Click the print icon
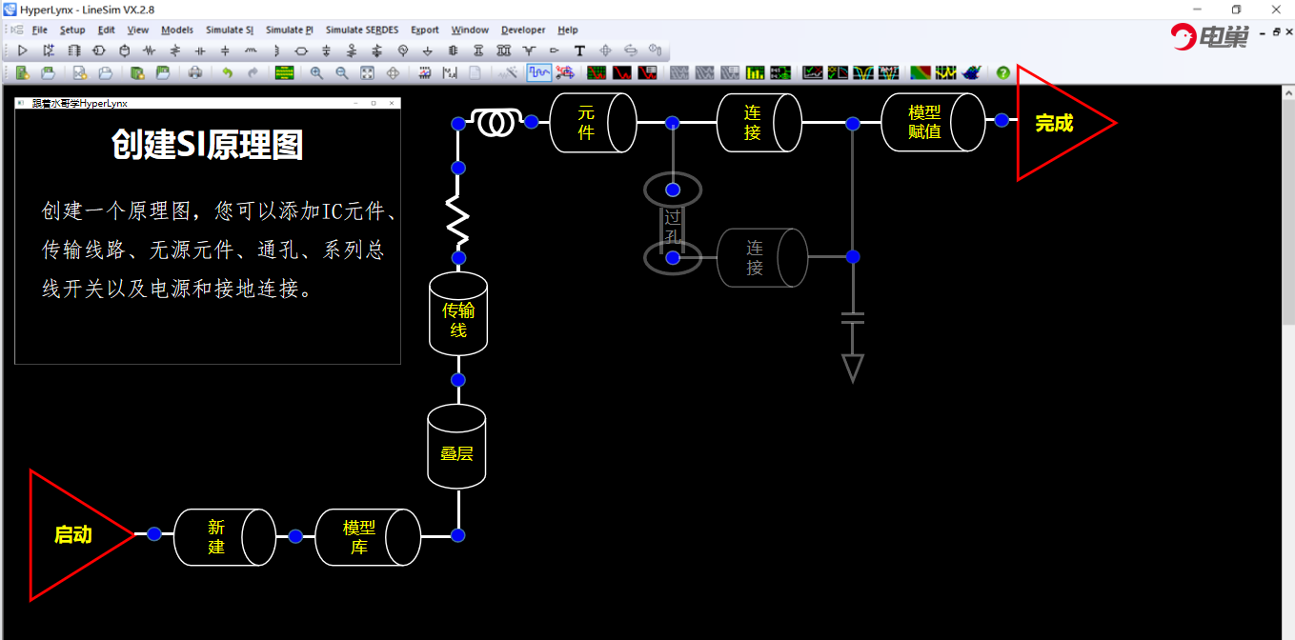Screen dimensions: 1295x640 195,72
